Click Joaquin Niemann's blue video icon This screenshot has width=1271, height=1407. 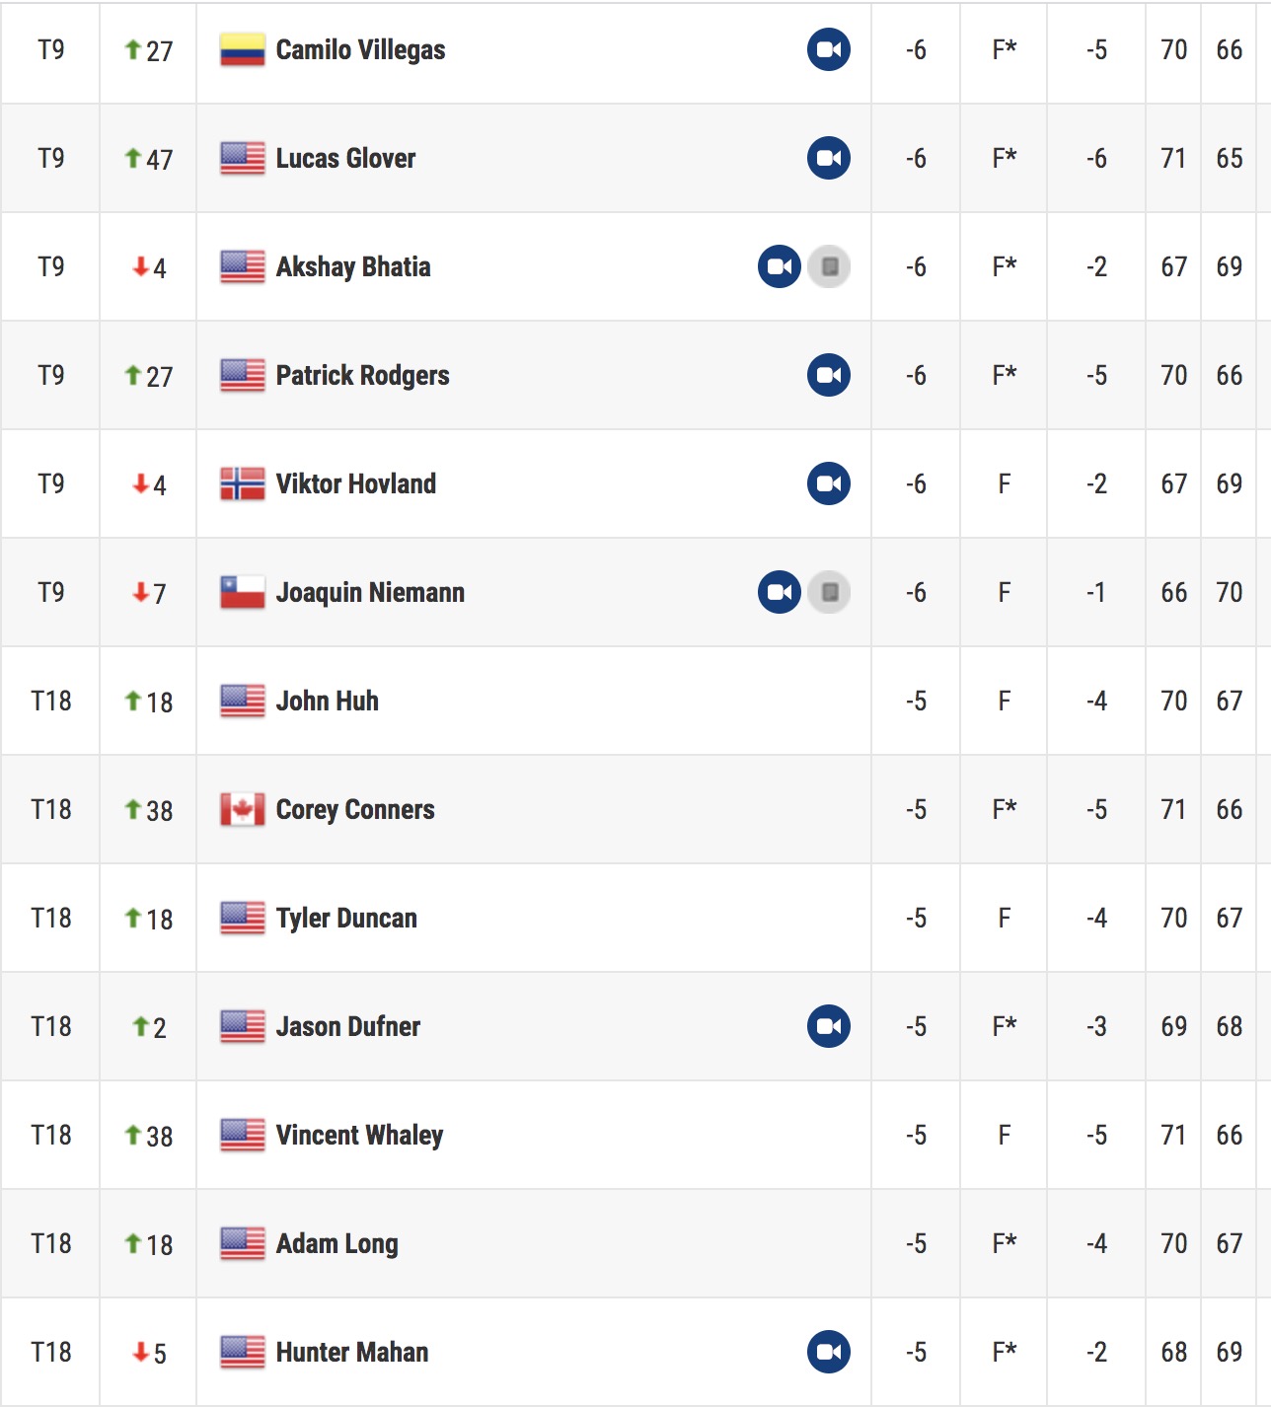coord(780,592)
